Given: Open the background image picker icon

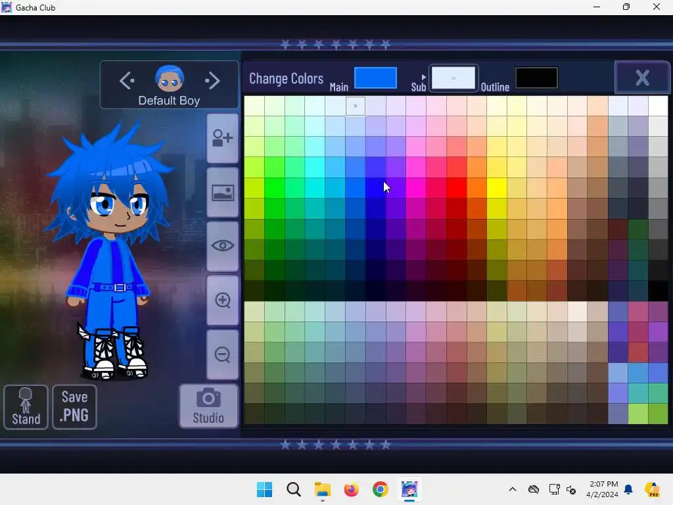Looking at the screenshot, I should tap(222, 193).
